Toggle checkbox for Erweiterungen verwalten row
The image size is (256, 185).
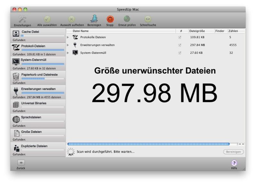pyautogui.click(x=180, y=45)
